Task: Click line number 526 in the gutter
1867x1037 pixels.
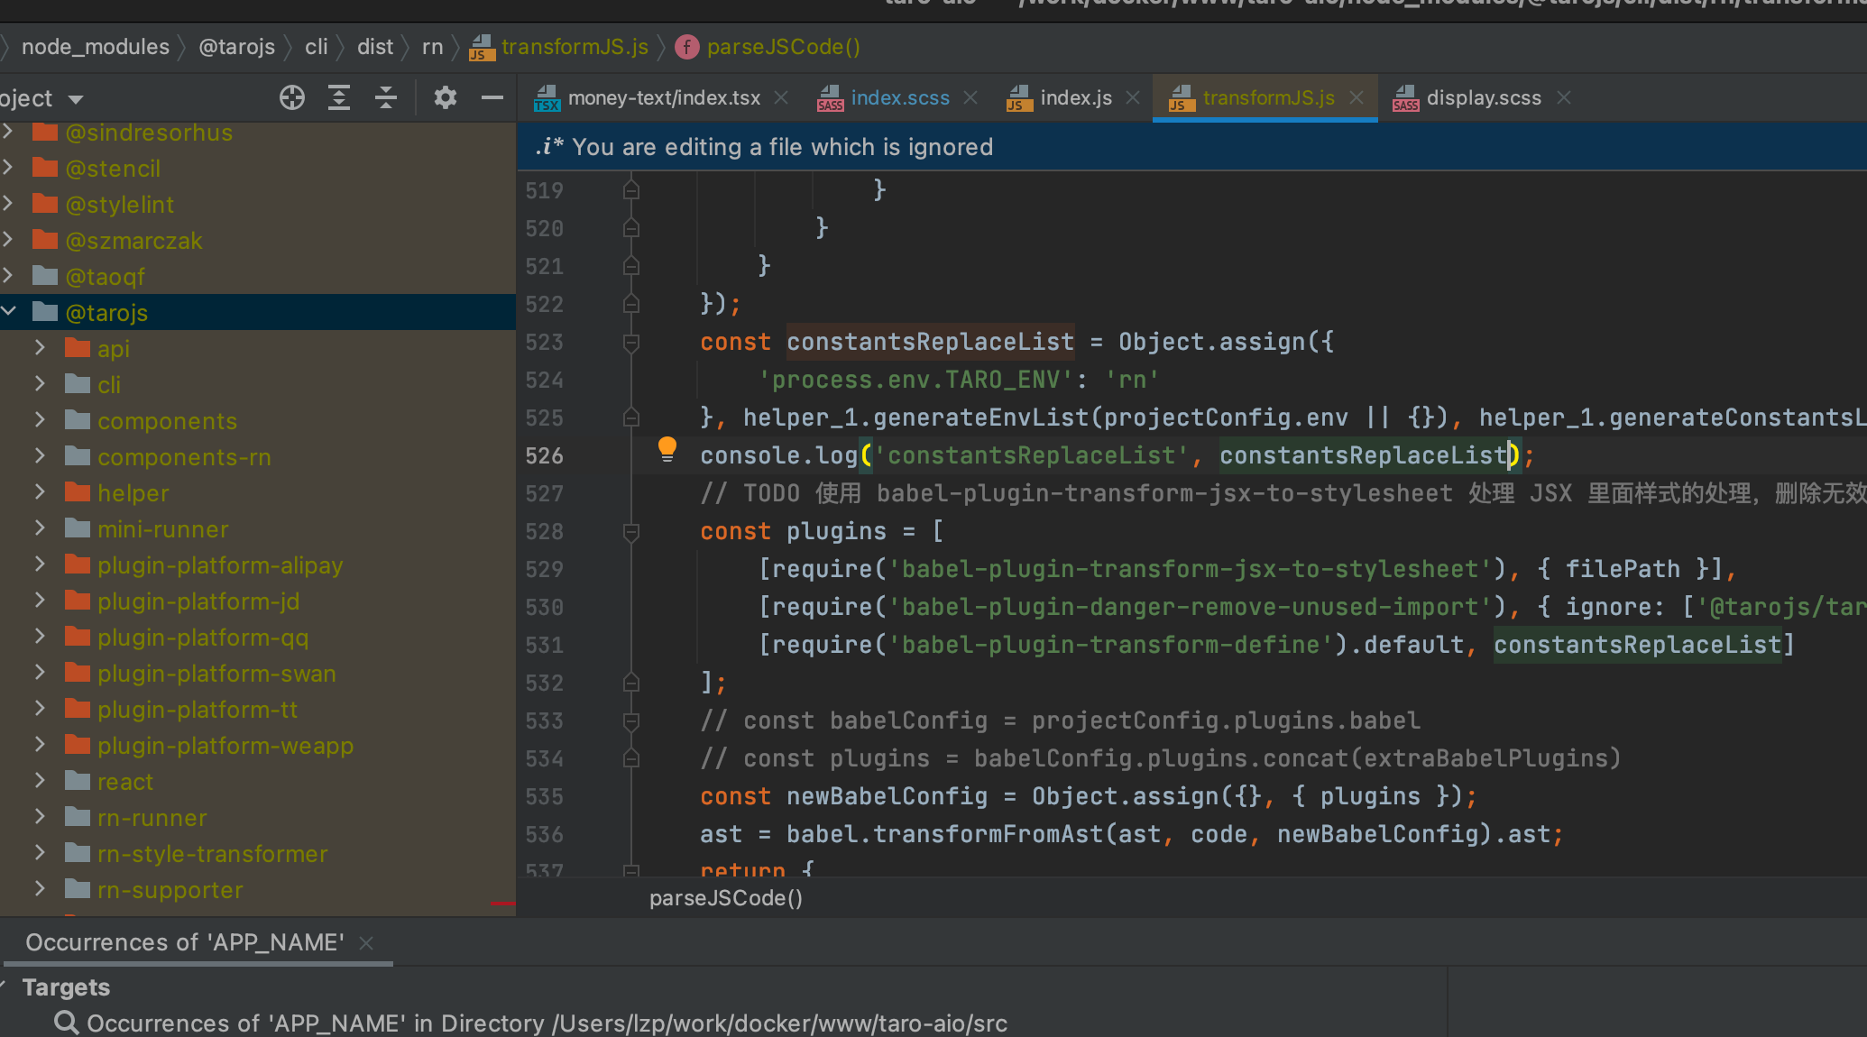Action: coord(544,455)
